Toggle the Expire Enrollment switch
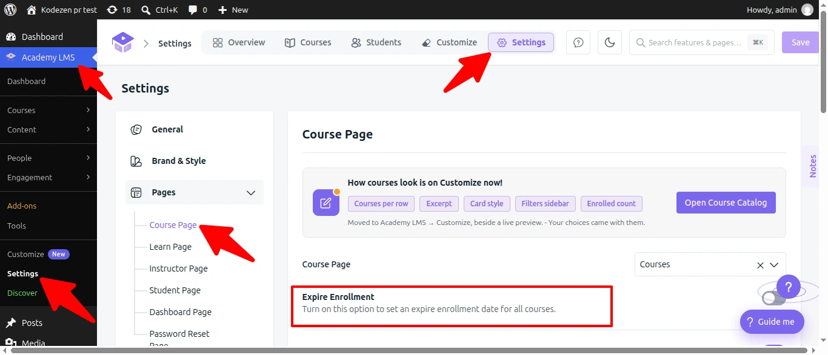 click(x=773, y=298)
